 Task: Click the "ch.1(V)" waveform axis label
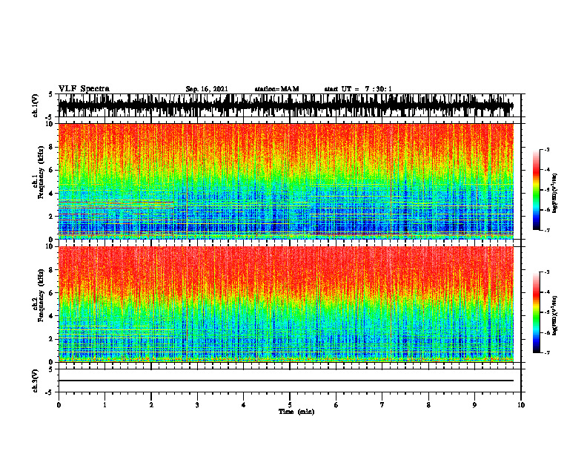pos(36,105)
